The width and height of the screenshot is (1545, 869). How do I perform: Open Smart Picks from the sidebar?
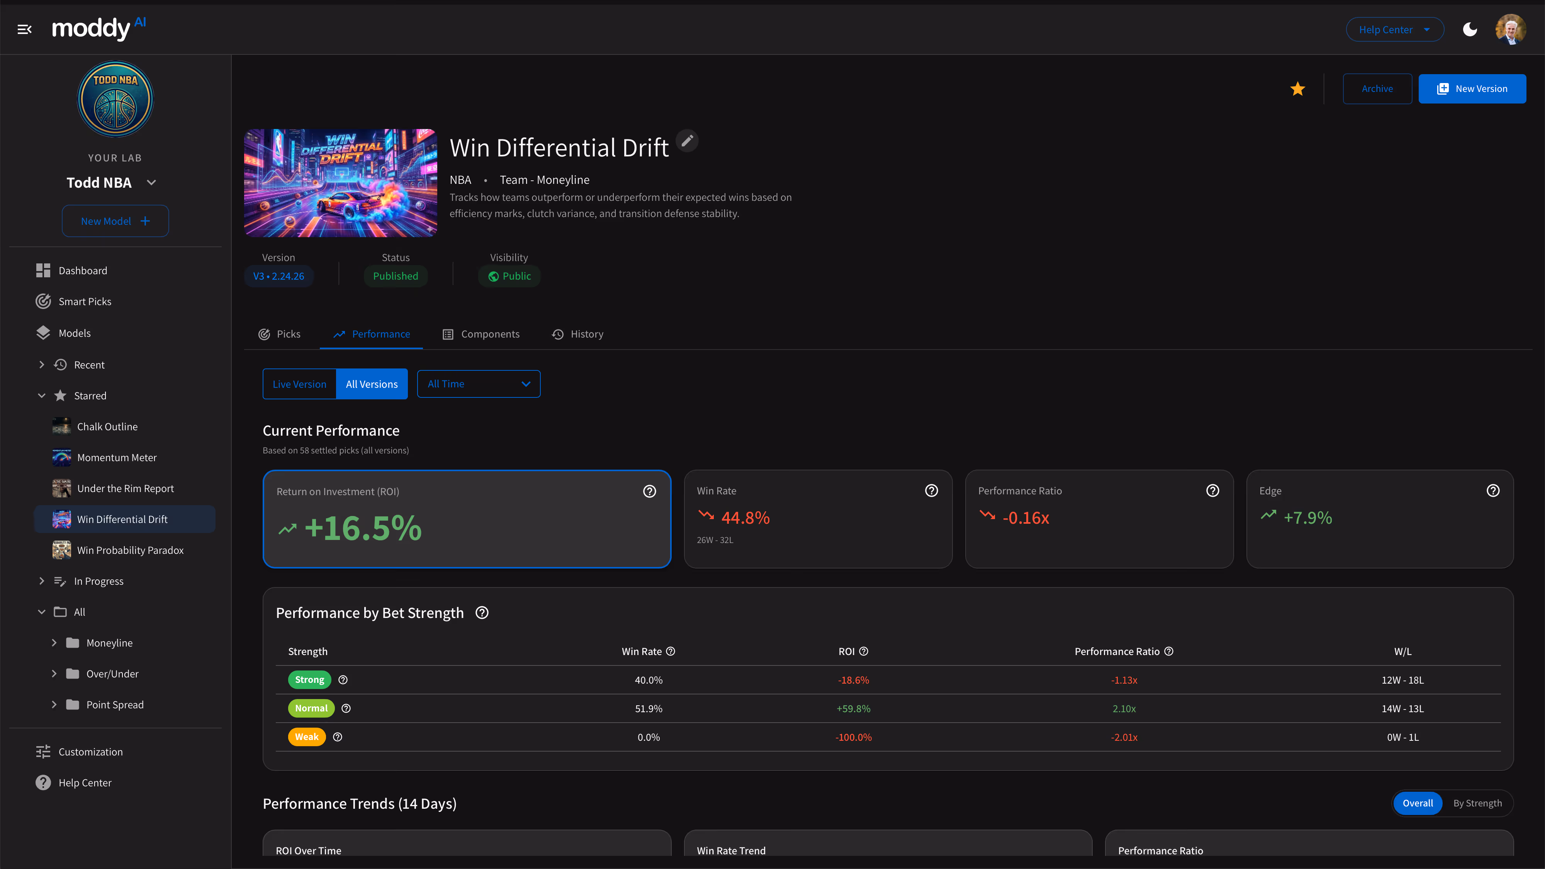click(85, 302)
